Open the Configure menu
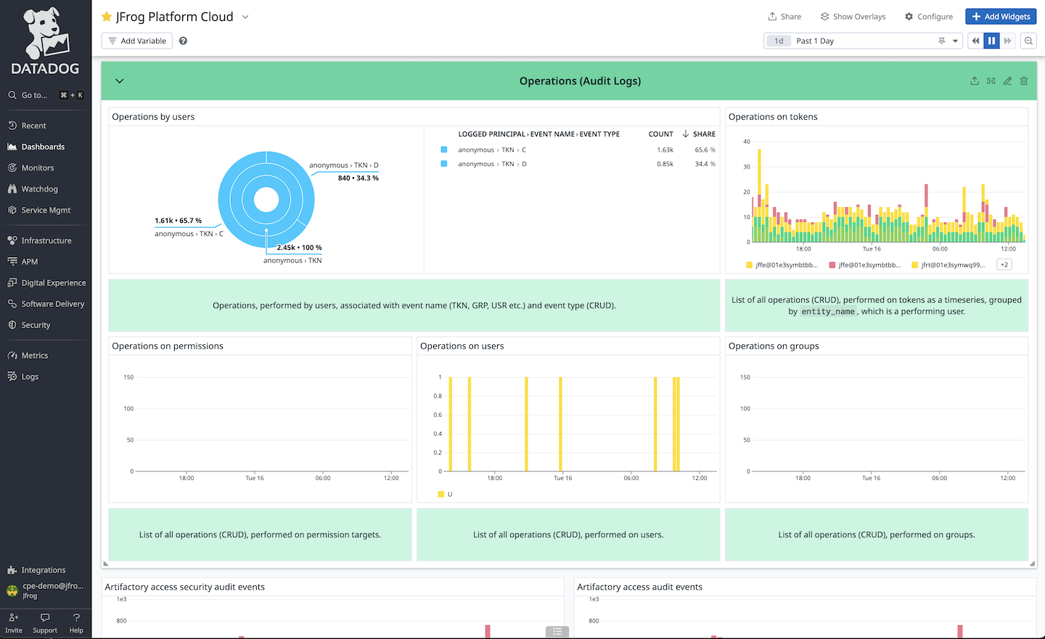 tap(929, 16)
